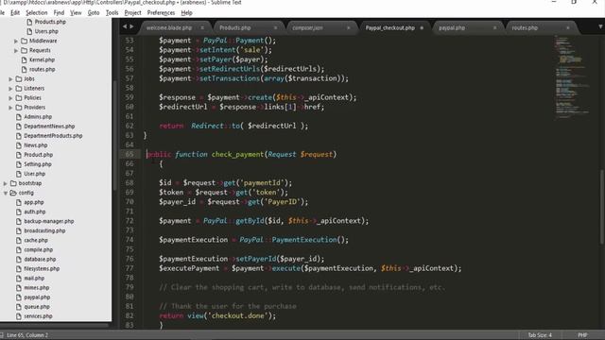The image size is (605, 340).
Task: Open app.php in config folder
Action: (34, 202)
